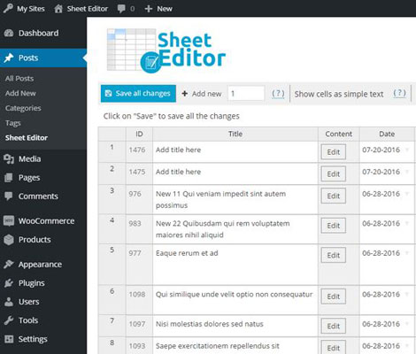Click the Content column header

339,134
